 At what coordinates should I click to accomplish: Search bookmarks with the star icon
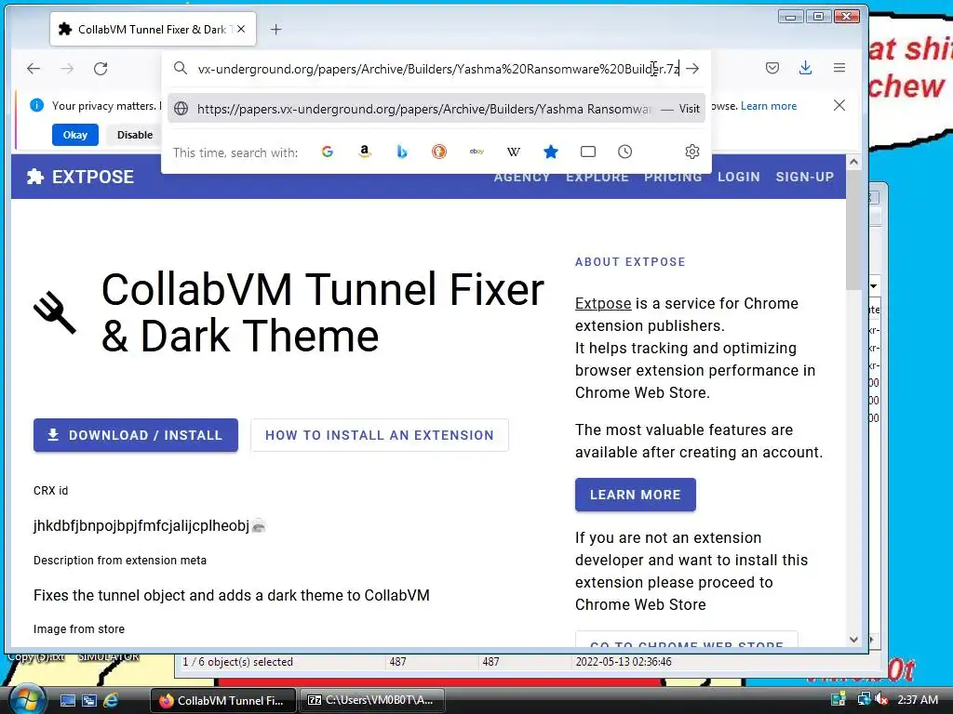click(551, 152)
